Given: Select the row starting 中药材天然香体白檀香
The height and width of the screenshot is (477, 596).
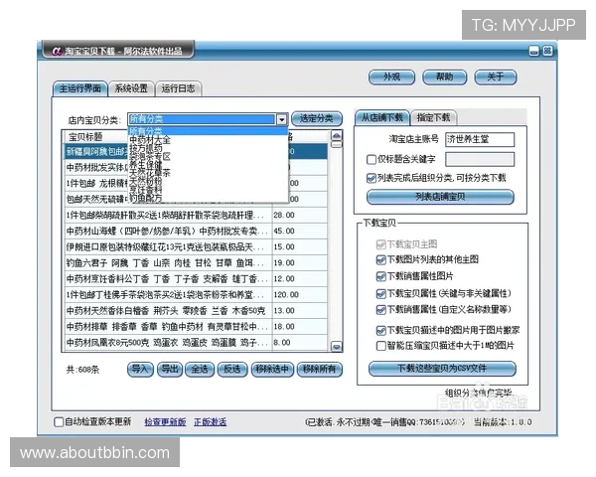Looking at the screenshot, I should point(196,311).
